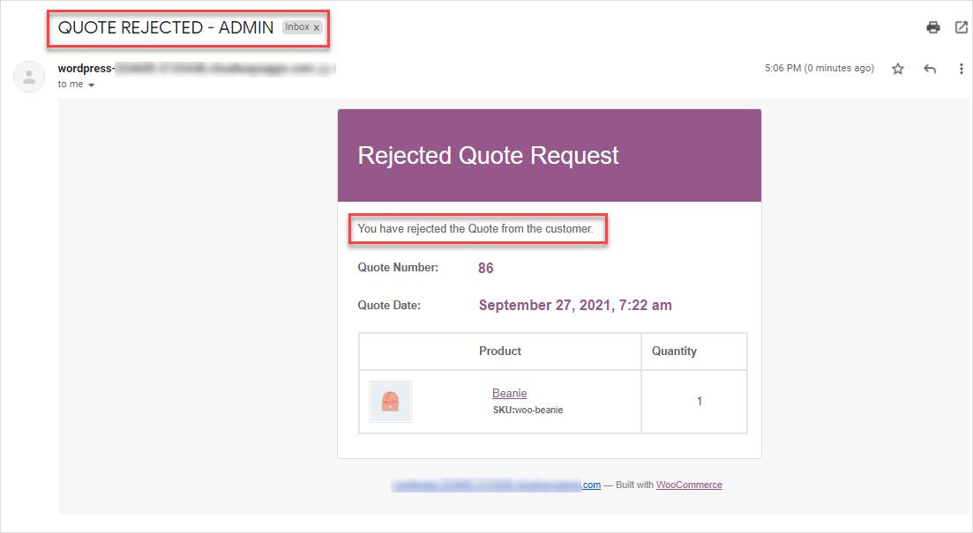Print this email with the printer icon
Image resolution: width=973 pixels, height=533 pixels.
click(932, 27)
